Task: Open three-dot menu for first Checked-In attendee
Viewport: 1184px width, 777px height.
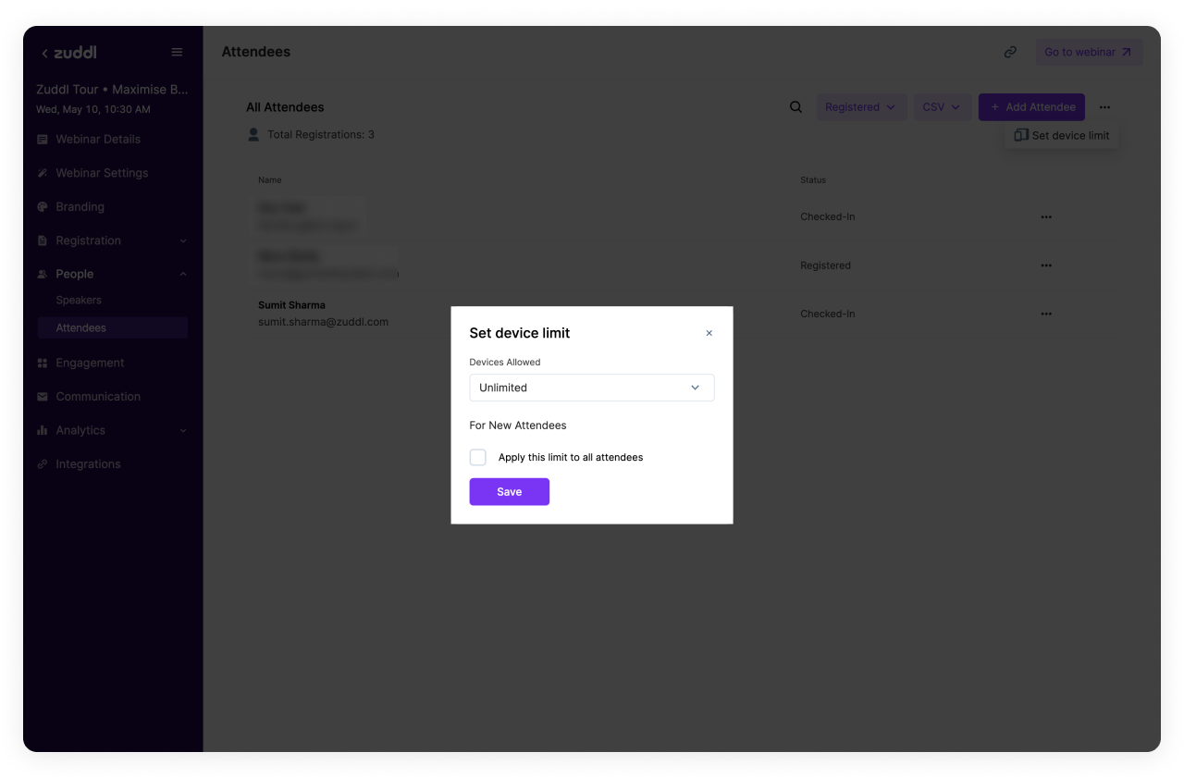Action: [1046, 217]
